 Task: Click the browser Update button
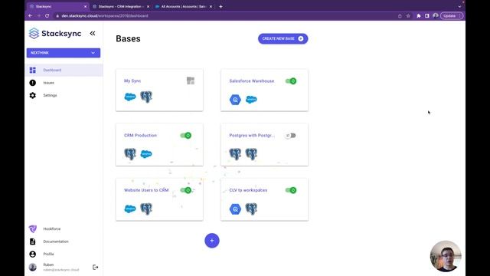pos(452,15)
